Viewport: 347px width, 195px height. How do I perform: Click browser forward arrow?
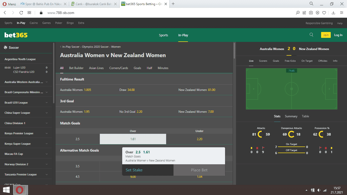[13, 13]
